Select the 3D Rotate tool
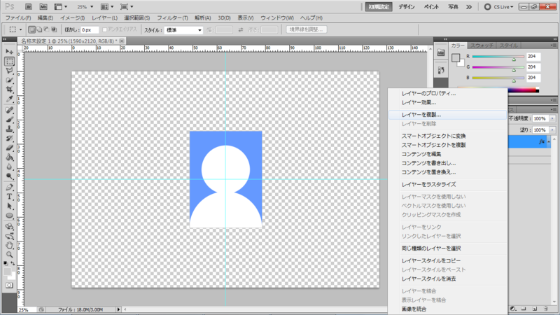This screenshot has height=315, width=560. coord(9,226)
